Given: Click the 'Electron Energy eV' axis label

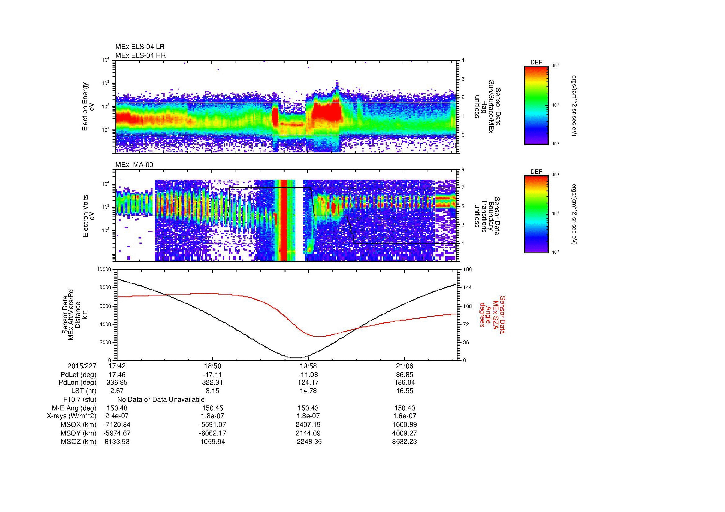Looking at the screenshot, I should click(88, 107).
